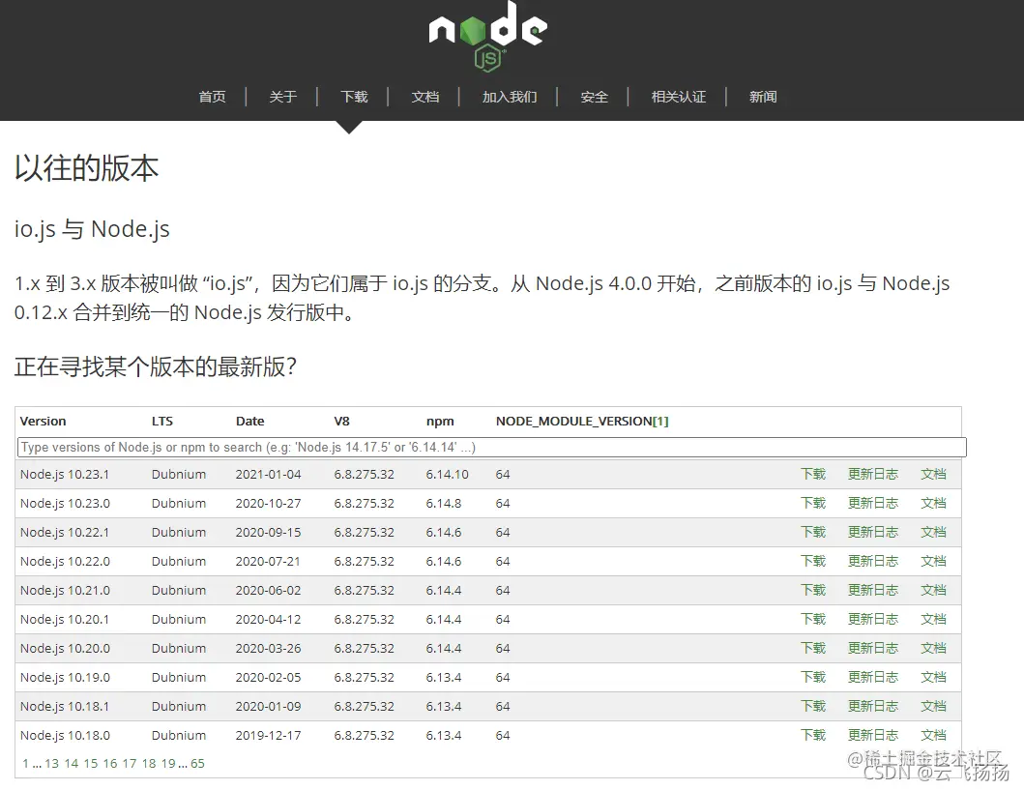Download Node.js 10.23.0
Viewport: 1024px width, 790px height.
(x=814, y=503)
